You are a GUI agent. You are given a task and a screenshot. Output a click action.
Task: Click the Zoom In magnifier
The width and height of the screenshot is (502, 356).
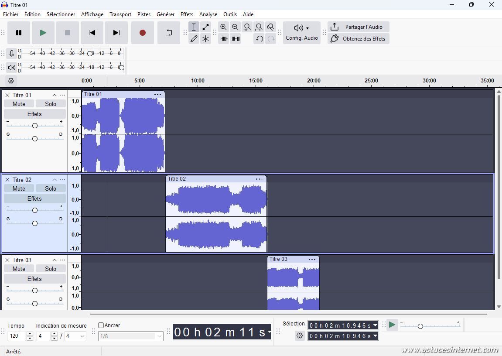click(223, 27)
